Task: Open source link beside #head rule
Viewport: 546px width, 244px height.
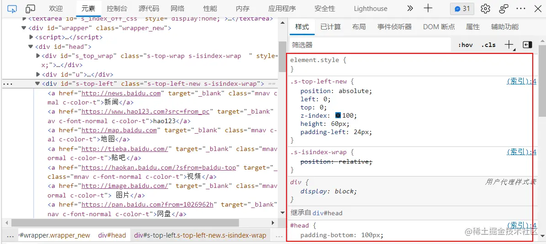Action: coord(521,225)
